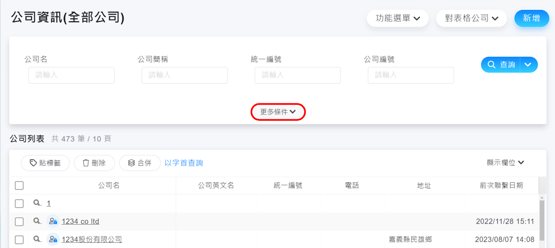The image size is (555, 248).
Task: Toggle the select-all header checkbox
Action: click(19, 185)
